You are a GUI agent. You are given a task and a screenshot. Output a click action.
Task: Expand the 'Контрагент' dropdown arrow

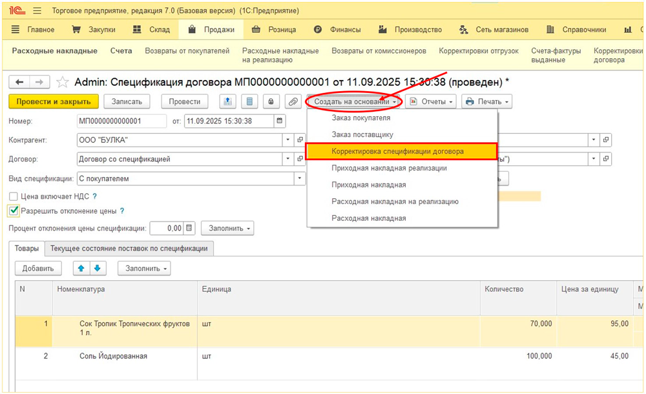(287, 140)
